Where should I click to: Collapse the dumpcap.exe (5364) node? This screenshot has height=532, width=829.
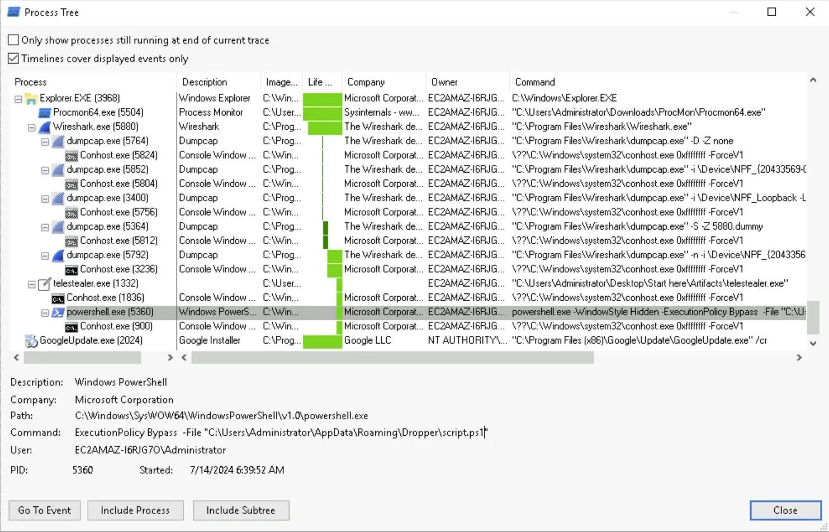45,227
